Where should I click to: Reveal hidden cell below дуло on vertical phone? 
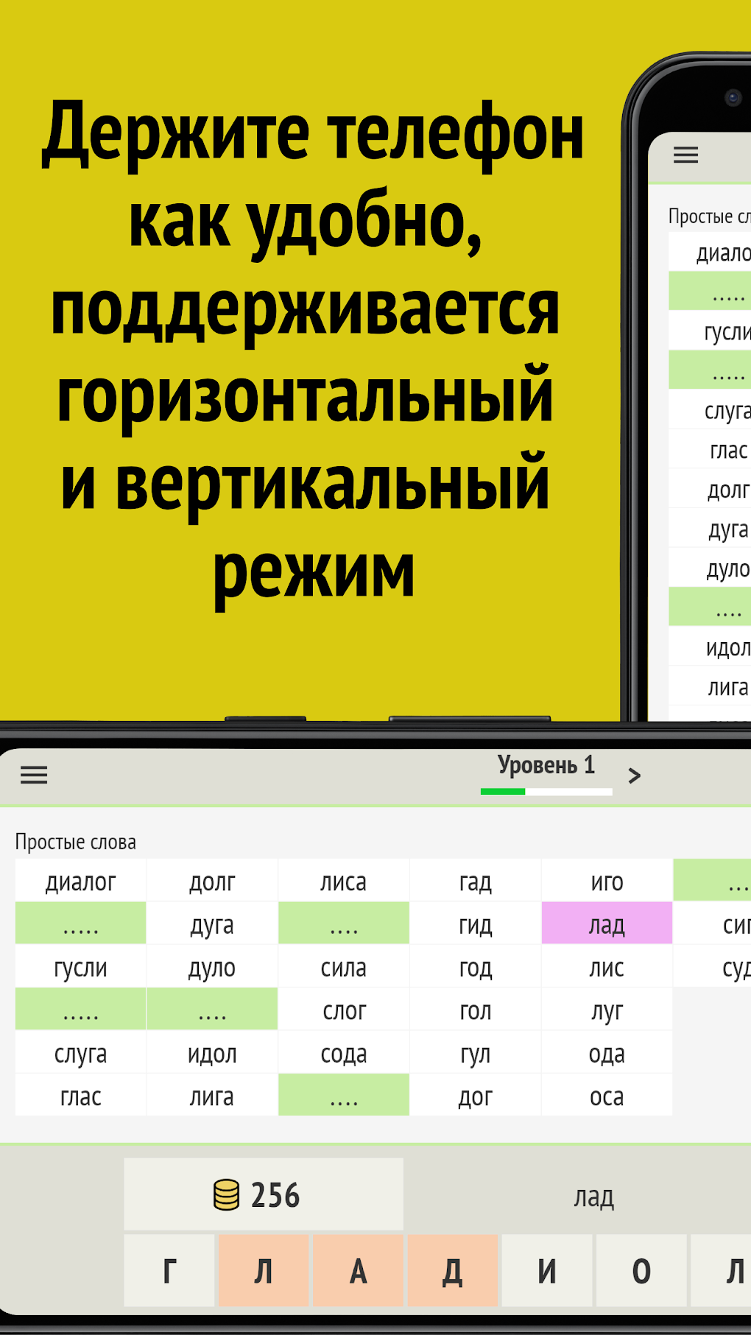[711, 607]
